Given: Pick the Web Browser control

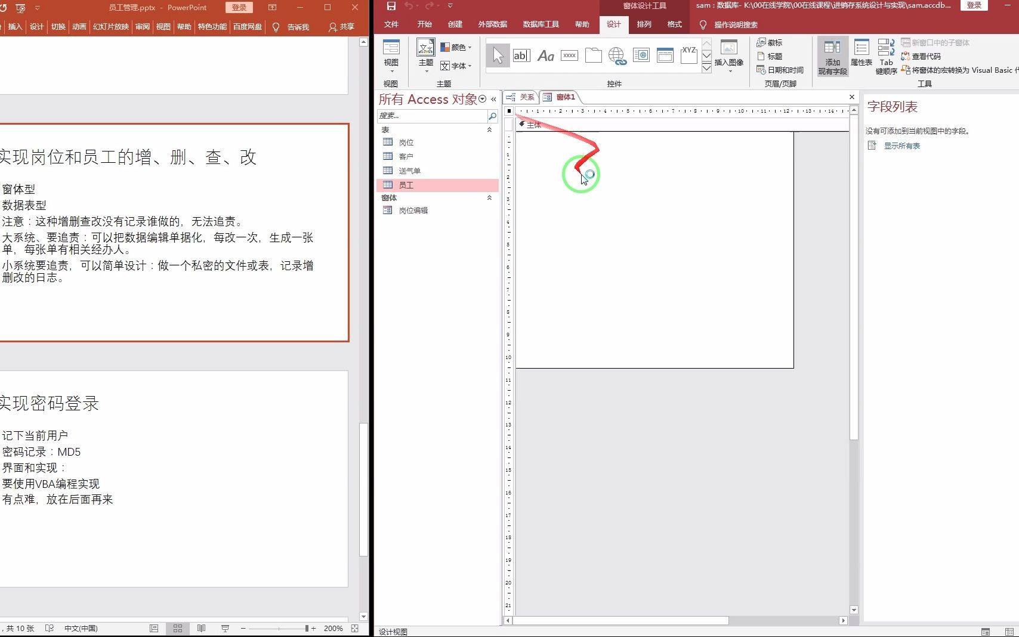Looking at the screenshot, I should point(641,55).
